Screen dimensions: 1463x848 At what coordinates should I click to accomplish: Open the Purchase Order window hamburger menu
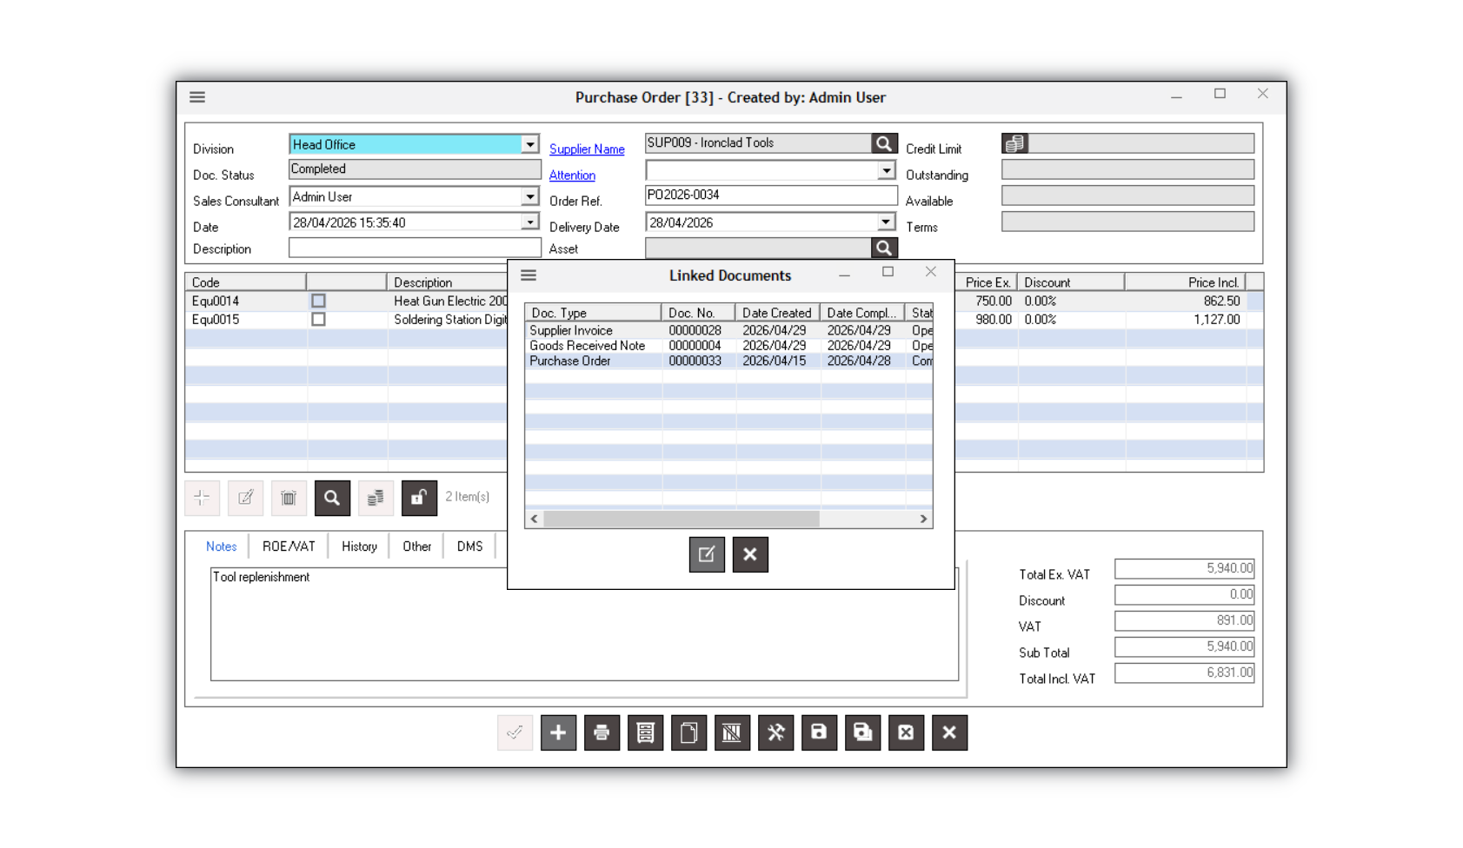(x=197, y=97)
